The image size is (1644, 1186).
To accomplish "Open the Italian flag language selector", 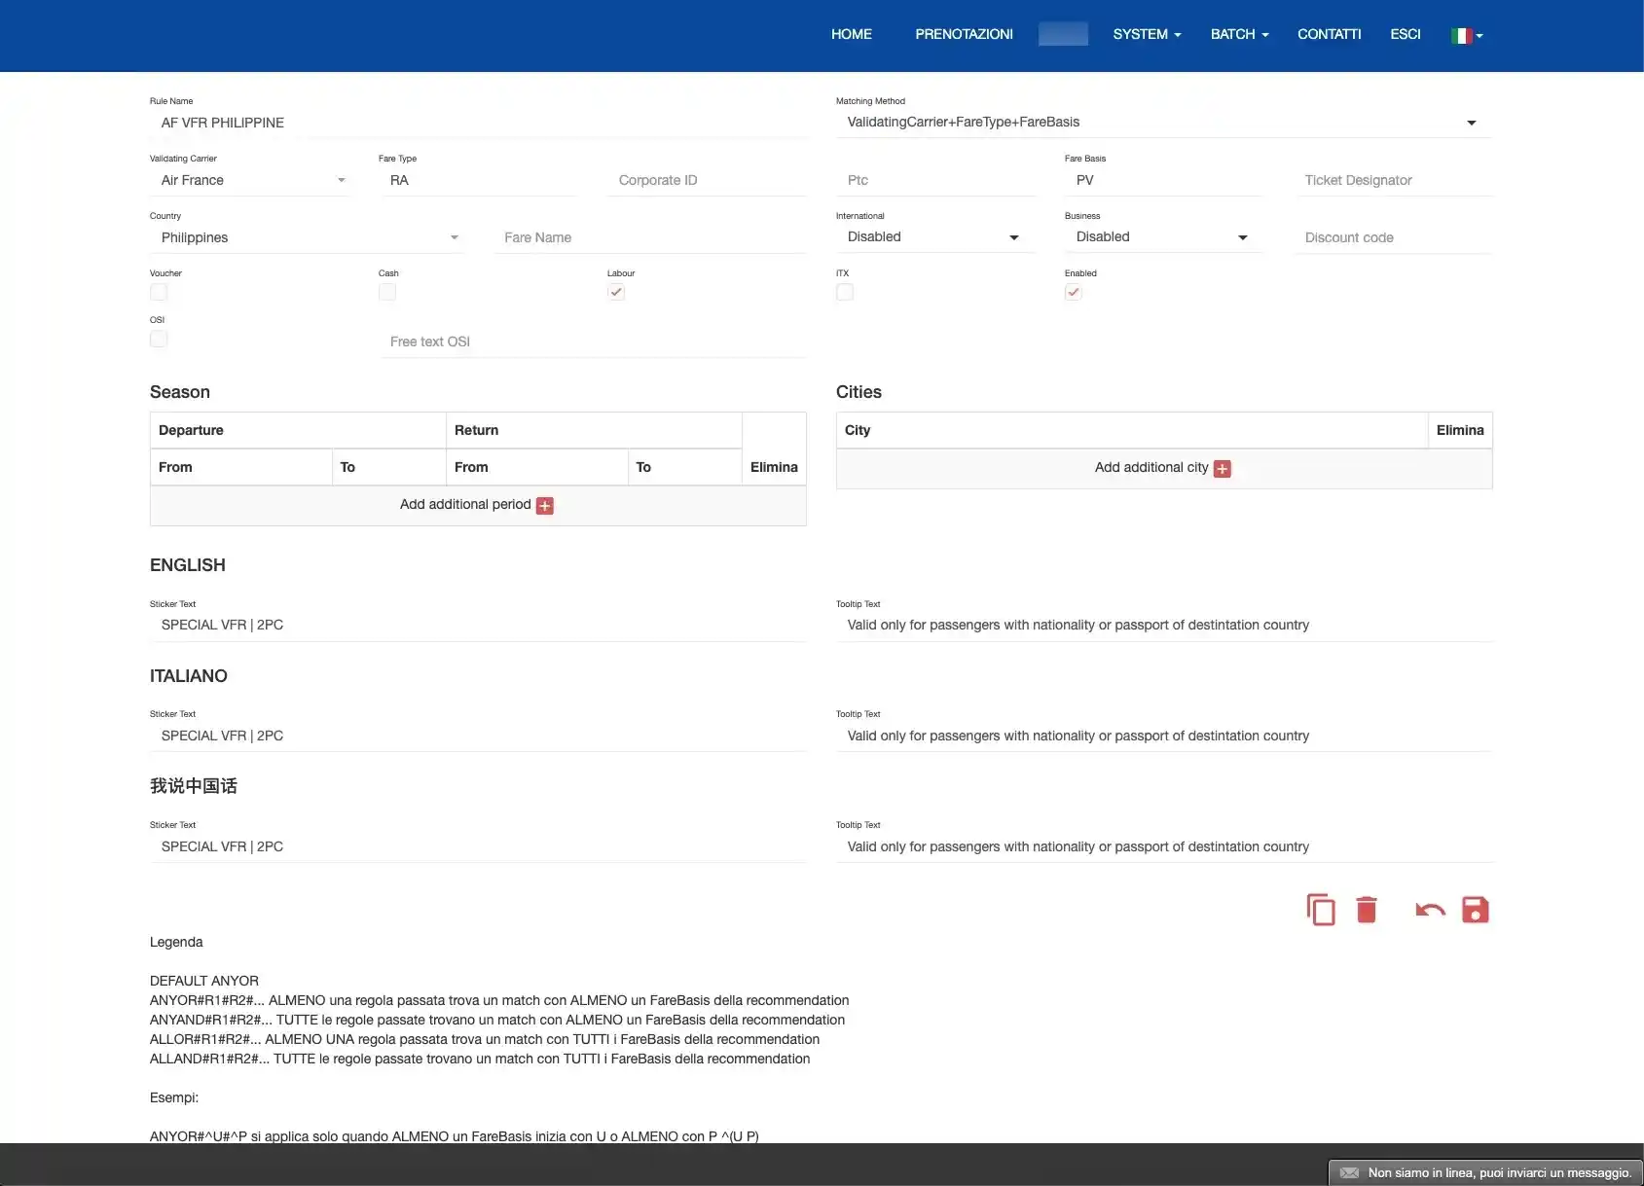I will 1466,36.
